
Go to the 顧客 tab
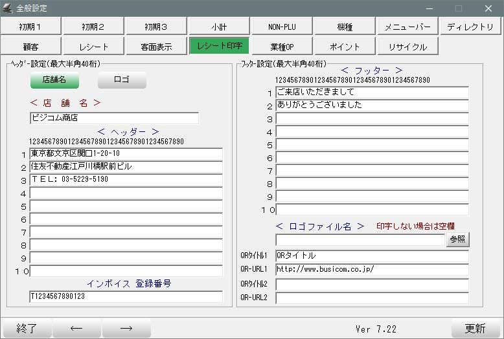click(x=31, y=47)
